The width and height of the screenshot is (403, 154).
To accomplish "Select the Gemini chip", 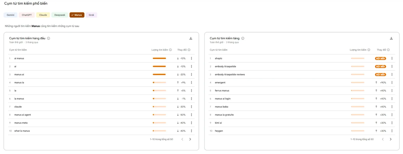I will (x=11, y=15).
